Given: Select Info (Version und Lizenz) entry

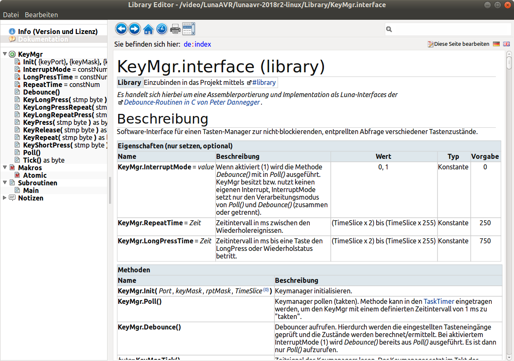Looking at the screenshot, I should pyautogui.click(x=58, y=32).
